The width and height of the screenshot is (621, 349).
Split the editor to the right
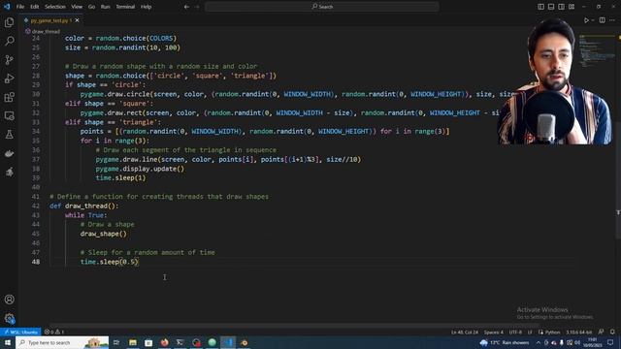(602, 20)
